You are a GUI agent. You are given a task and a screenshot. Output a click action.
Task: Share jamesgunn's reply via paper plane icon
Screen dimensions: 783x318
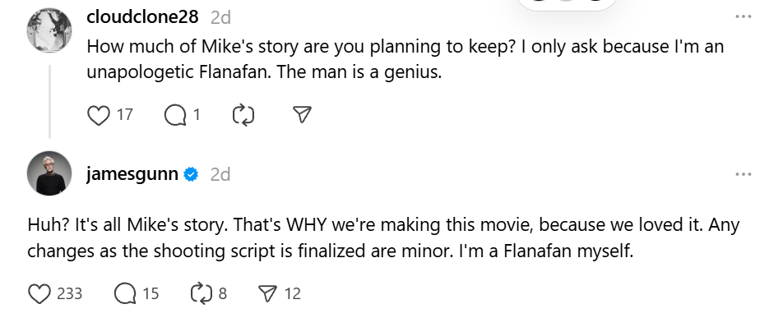pyautogui.click(x=268, y=293)
